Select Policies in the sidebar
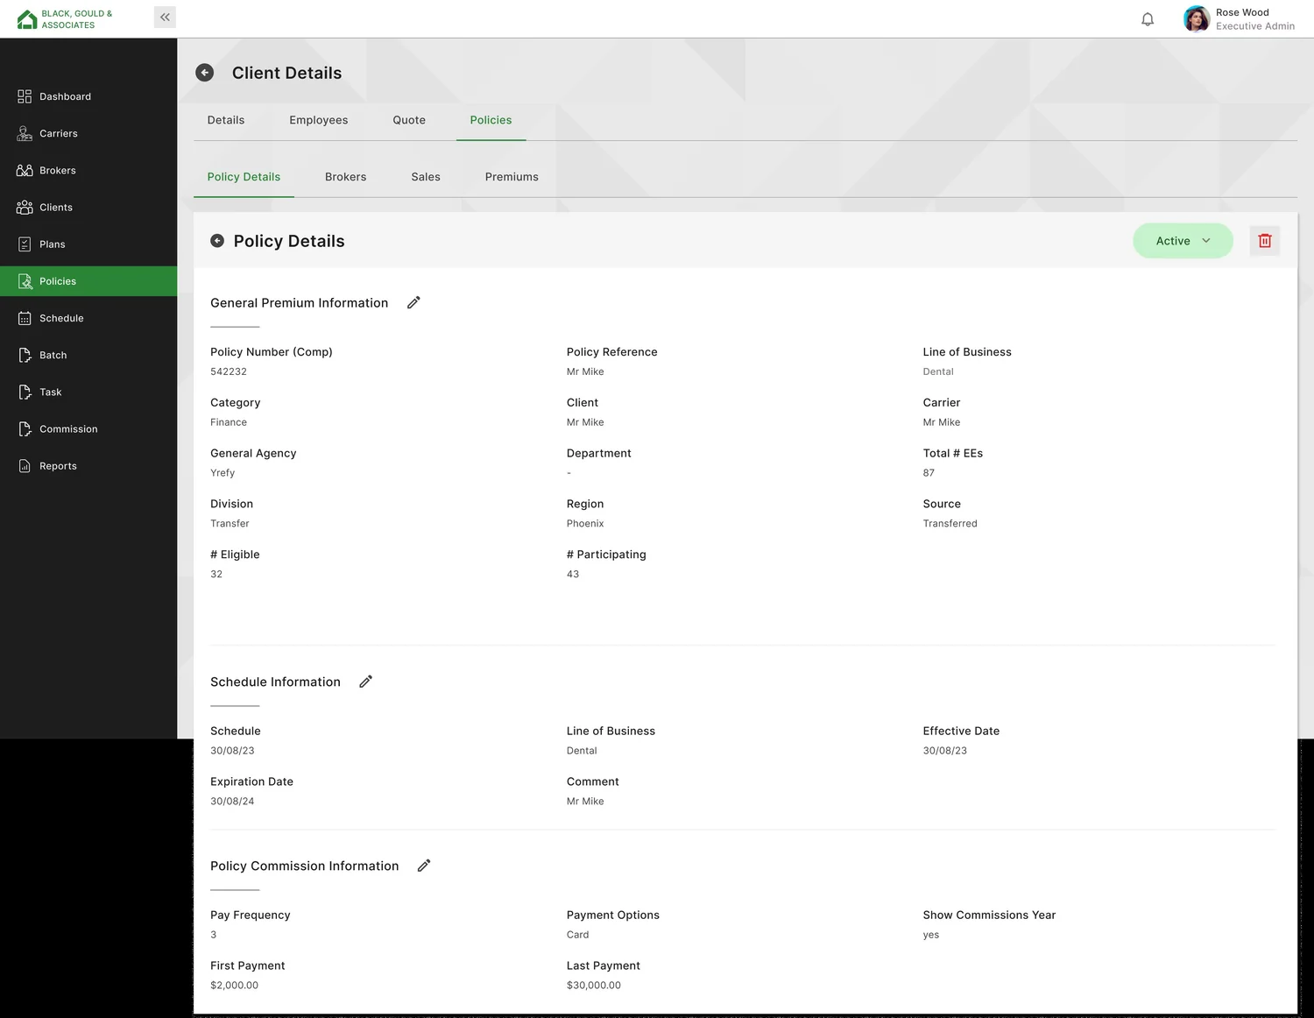The width and height of the screenshot is (1314, 1018). coord(88,281)
